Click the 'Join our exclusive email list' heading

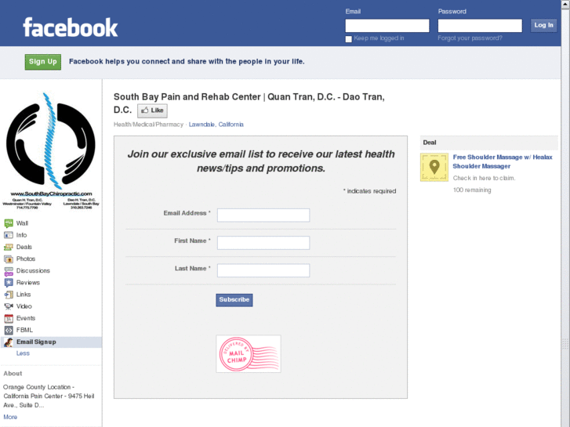point(261,161)
